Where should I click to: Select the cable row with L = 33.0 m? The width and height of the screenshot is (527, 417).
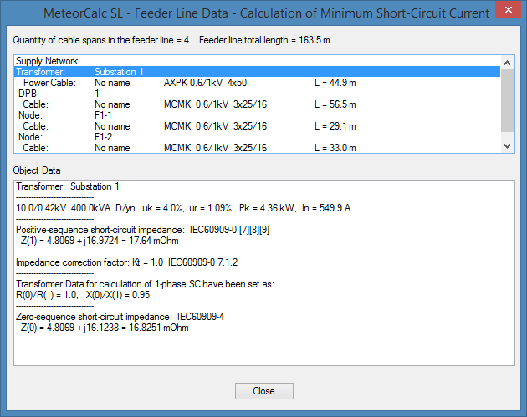(x=257, y=148)
